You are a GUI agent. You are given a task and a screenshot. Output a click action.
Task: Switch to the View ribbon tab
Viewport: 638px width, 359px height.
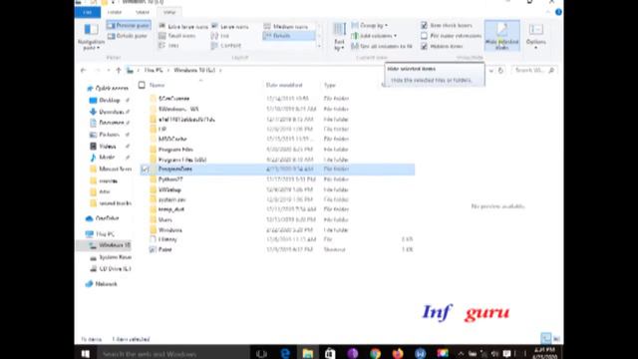(168, 12)
